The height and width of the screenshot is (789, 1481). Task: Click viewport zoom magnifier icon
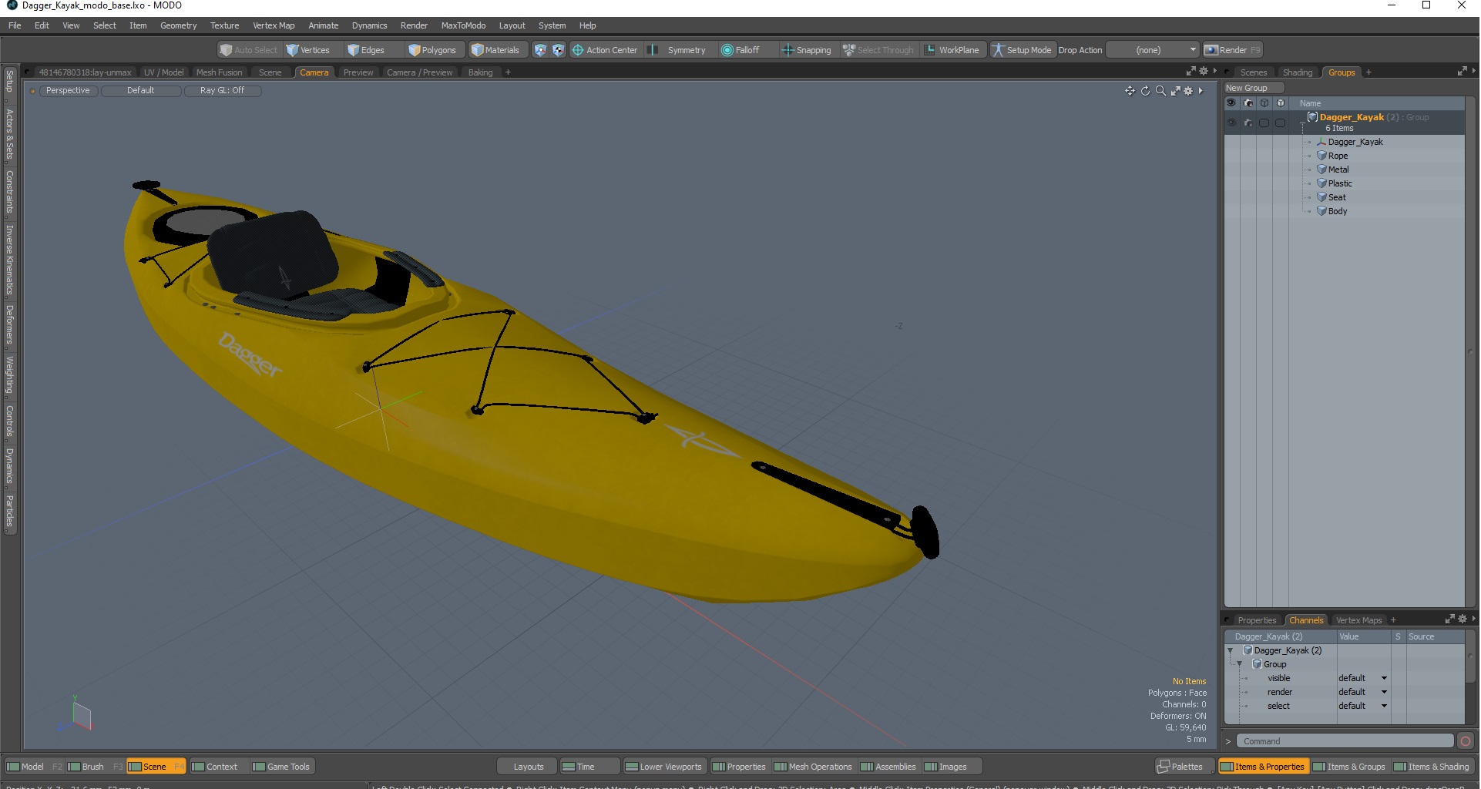click(x=1160, y=91)
